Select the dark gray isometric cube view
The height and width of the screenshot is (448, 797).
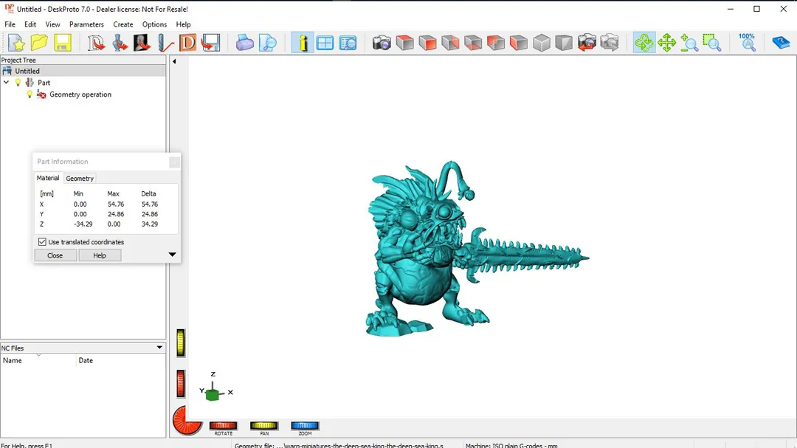pos(564,43)
